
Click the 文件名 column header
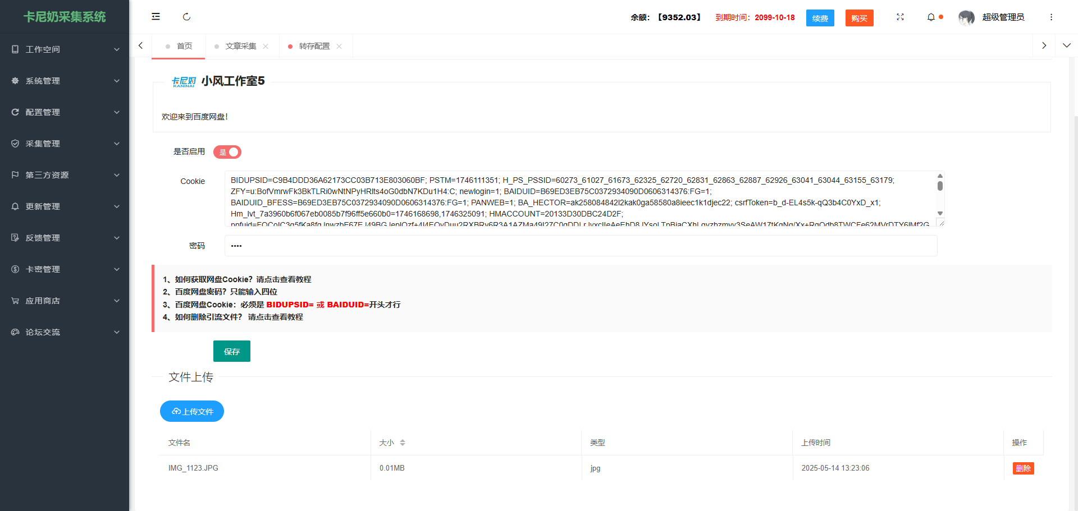pyautogui.click(x=179, y=443)
